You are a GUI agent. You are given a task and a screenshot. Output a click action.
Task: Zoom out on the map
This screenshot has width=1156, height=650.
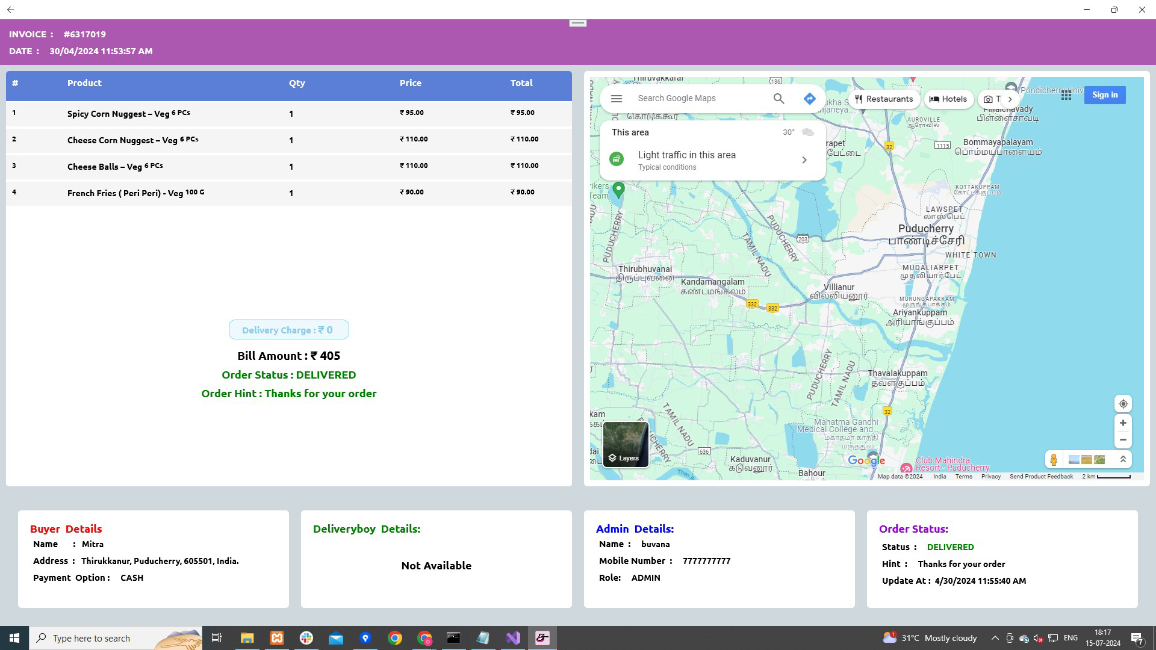point(1123,440)
